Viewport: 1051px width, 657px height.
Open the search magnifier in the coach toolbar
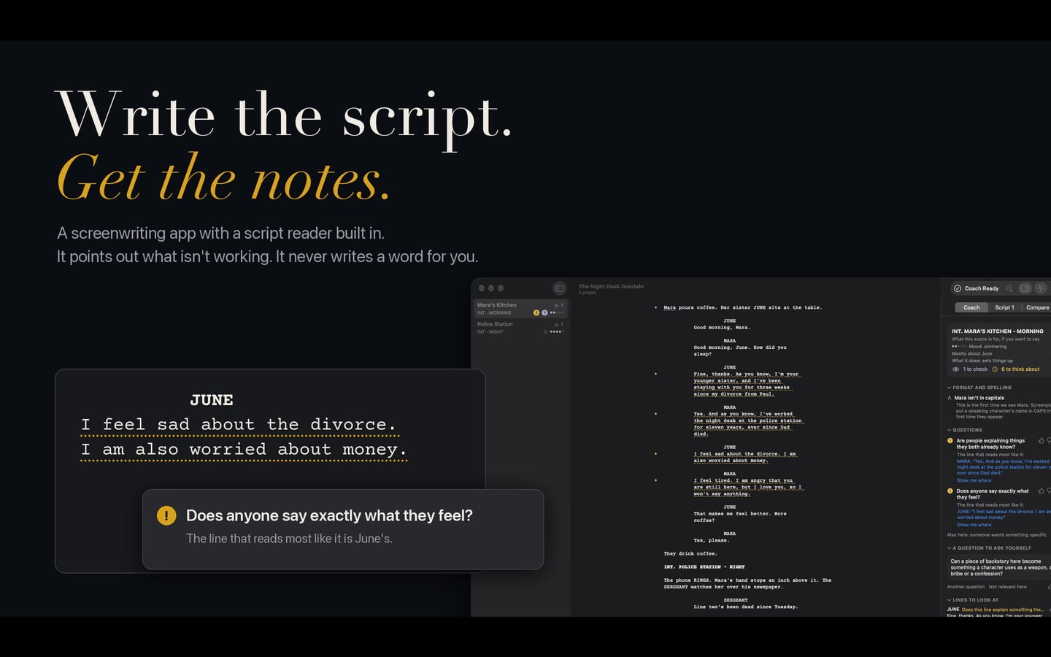point(1009,288)
